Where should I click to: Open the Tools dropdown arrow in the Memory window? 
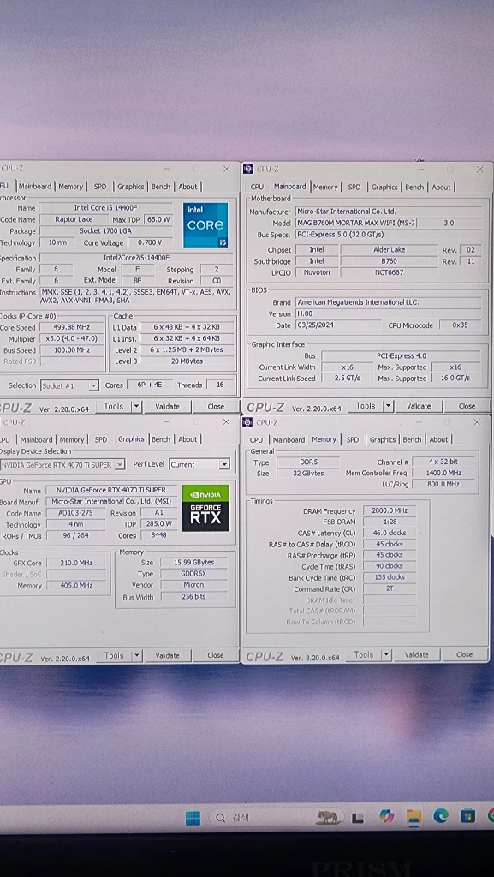coord(386,654)
